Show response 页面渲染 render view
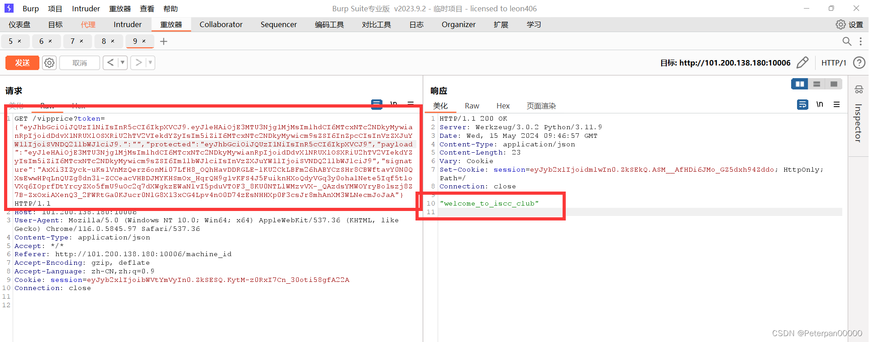Screen dimensions: 869x342 (x=541, y=106)
